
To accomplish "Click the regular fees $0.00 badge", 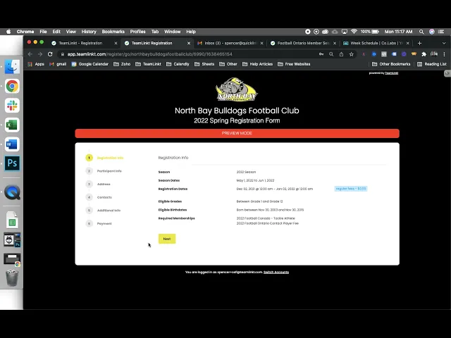I will (351, 189).
